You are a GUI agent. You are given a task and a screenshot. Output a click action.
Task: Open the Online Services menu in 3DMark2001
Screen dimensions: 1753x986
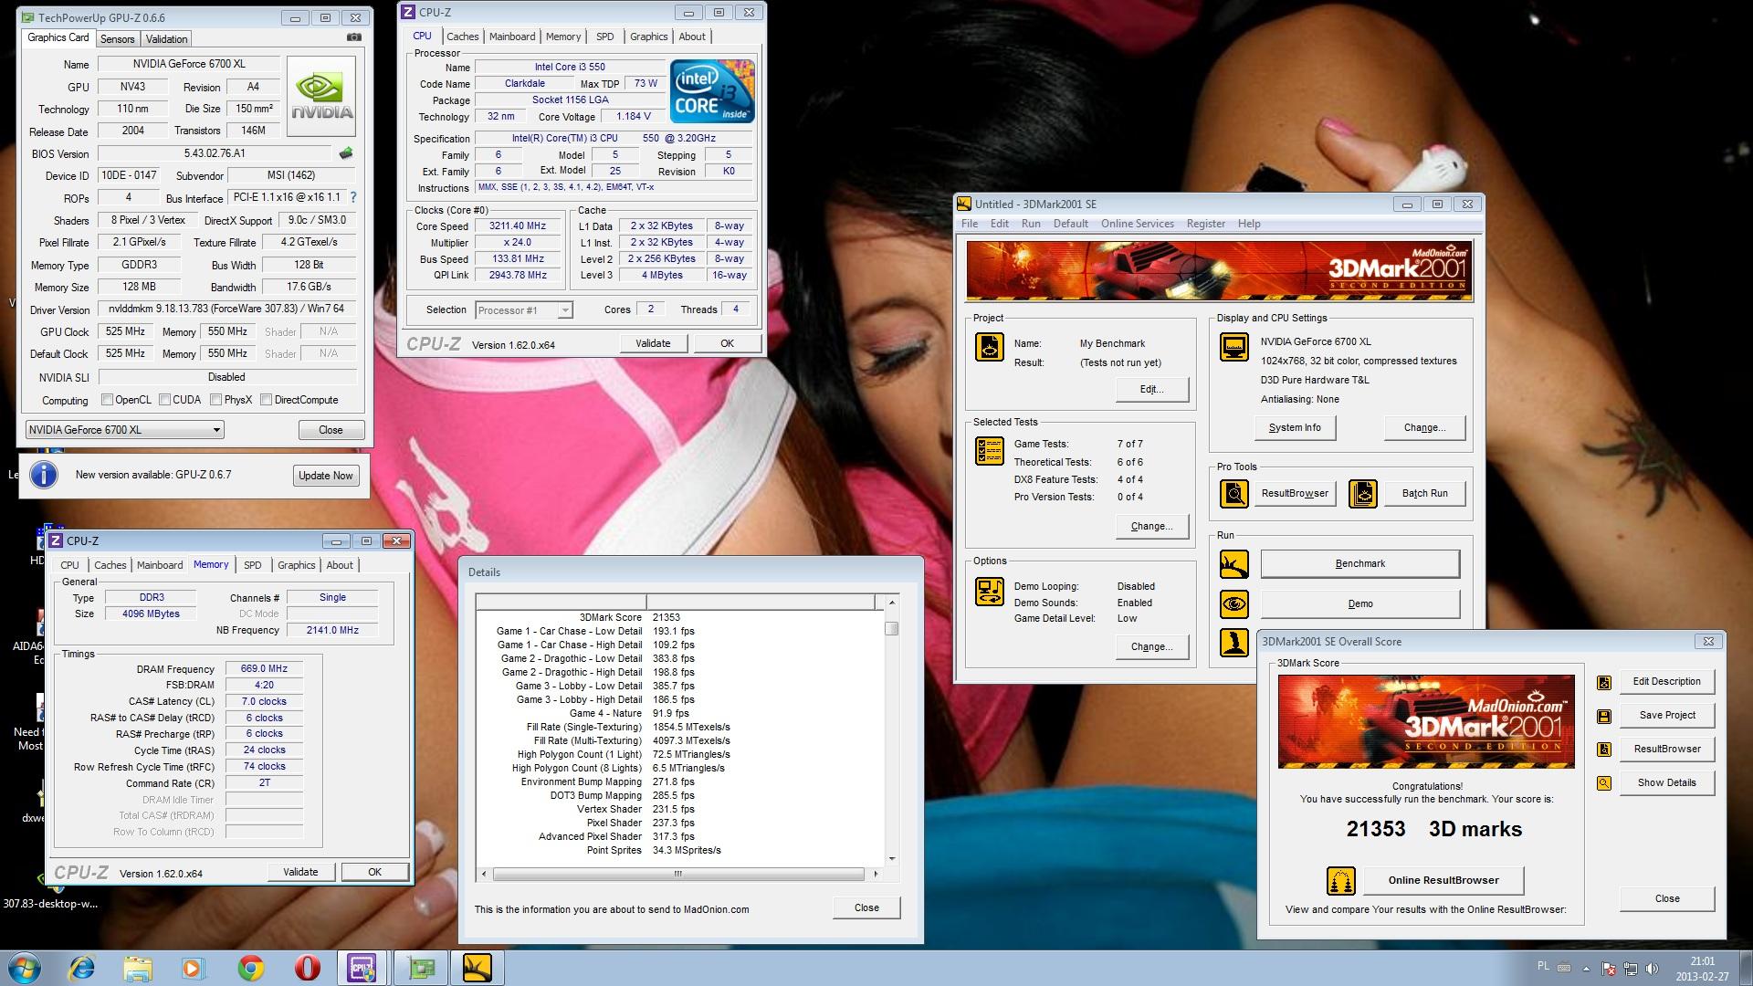(x=1137, y=224)
